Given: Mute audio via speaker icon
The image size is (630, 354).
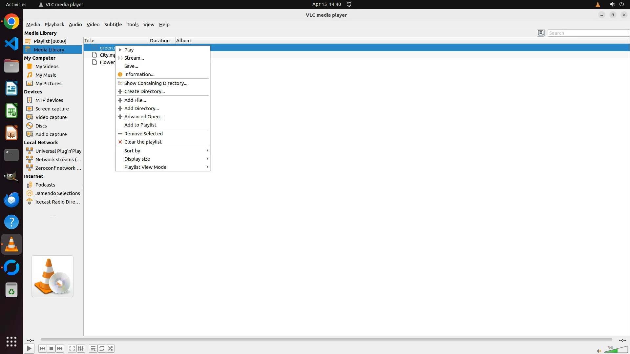Looking at the screenshot, I should (x=599, y=351).
